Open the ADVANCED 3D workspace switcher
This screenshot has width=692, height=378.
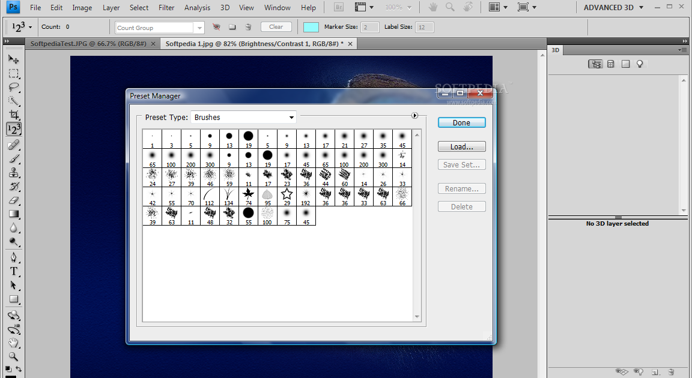613,7
